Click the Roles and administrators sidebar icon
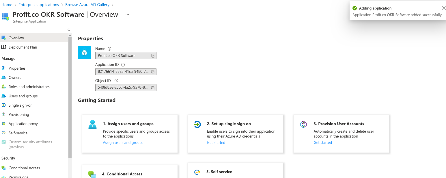This screenshot has width=446, height=178. [3, 87]
